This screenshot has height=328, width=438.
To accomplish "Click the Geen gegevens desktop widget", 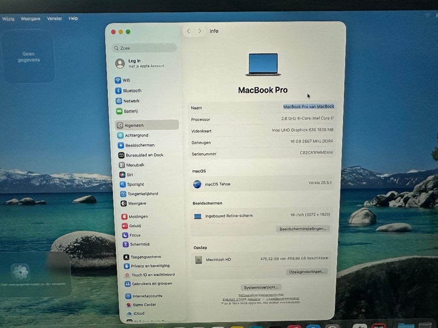I will coord(29,57).
